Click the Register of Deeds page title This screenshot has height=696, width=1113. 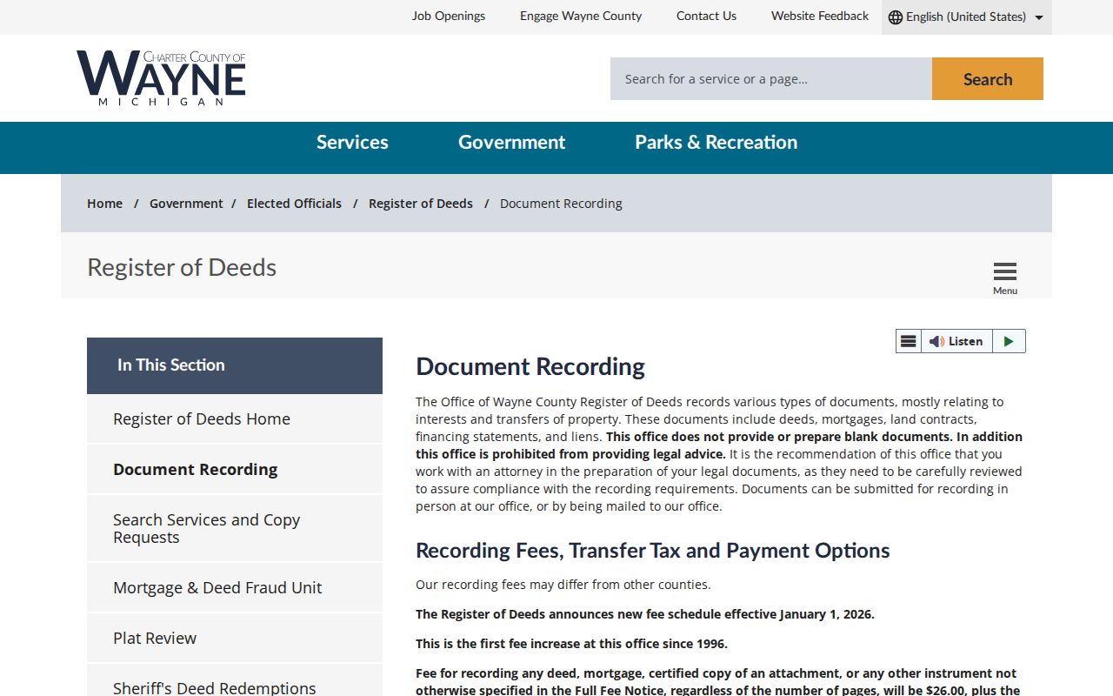coord(182,267)
